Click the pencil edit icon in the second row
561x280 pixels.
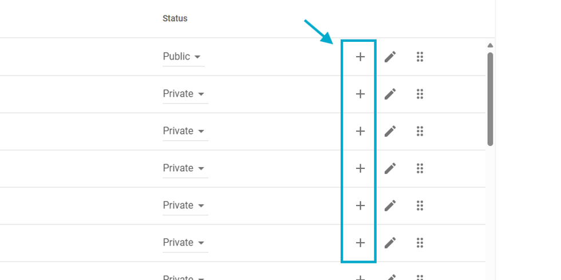point(390,94)
